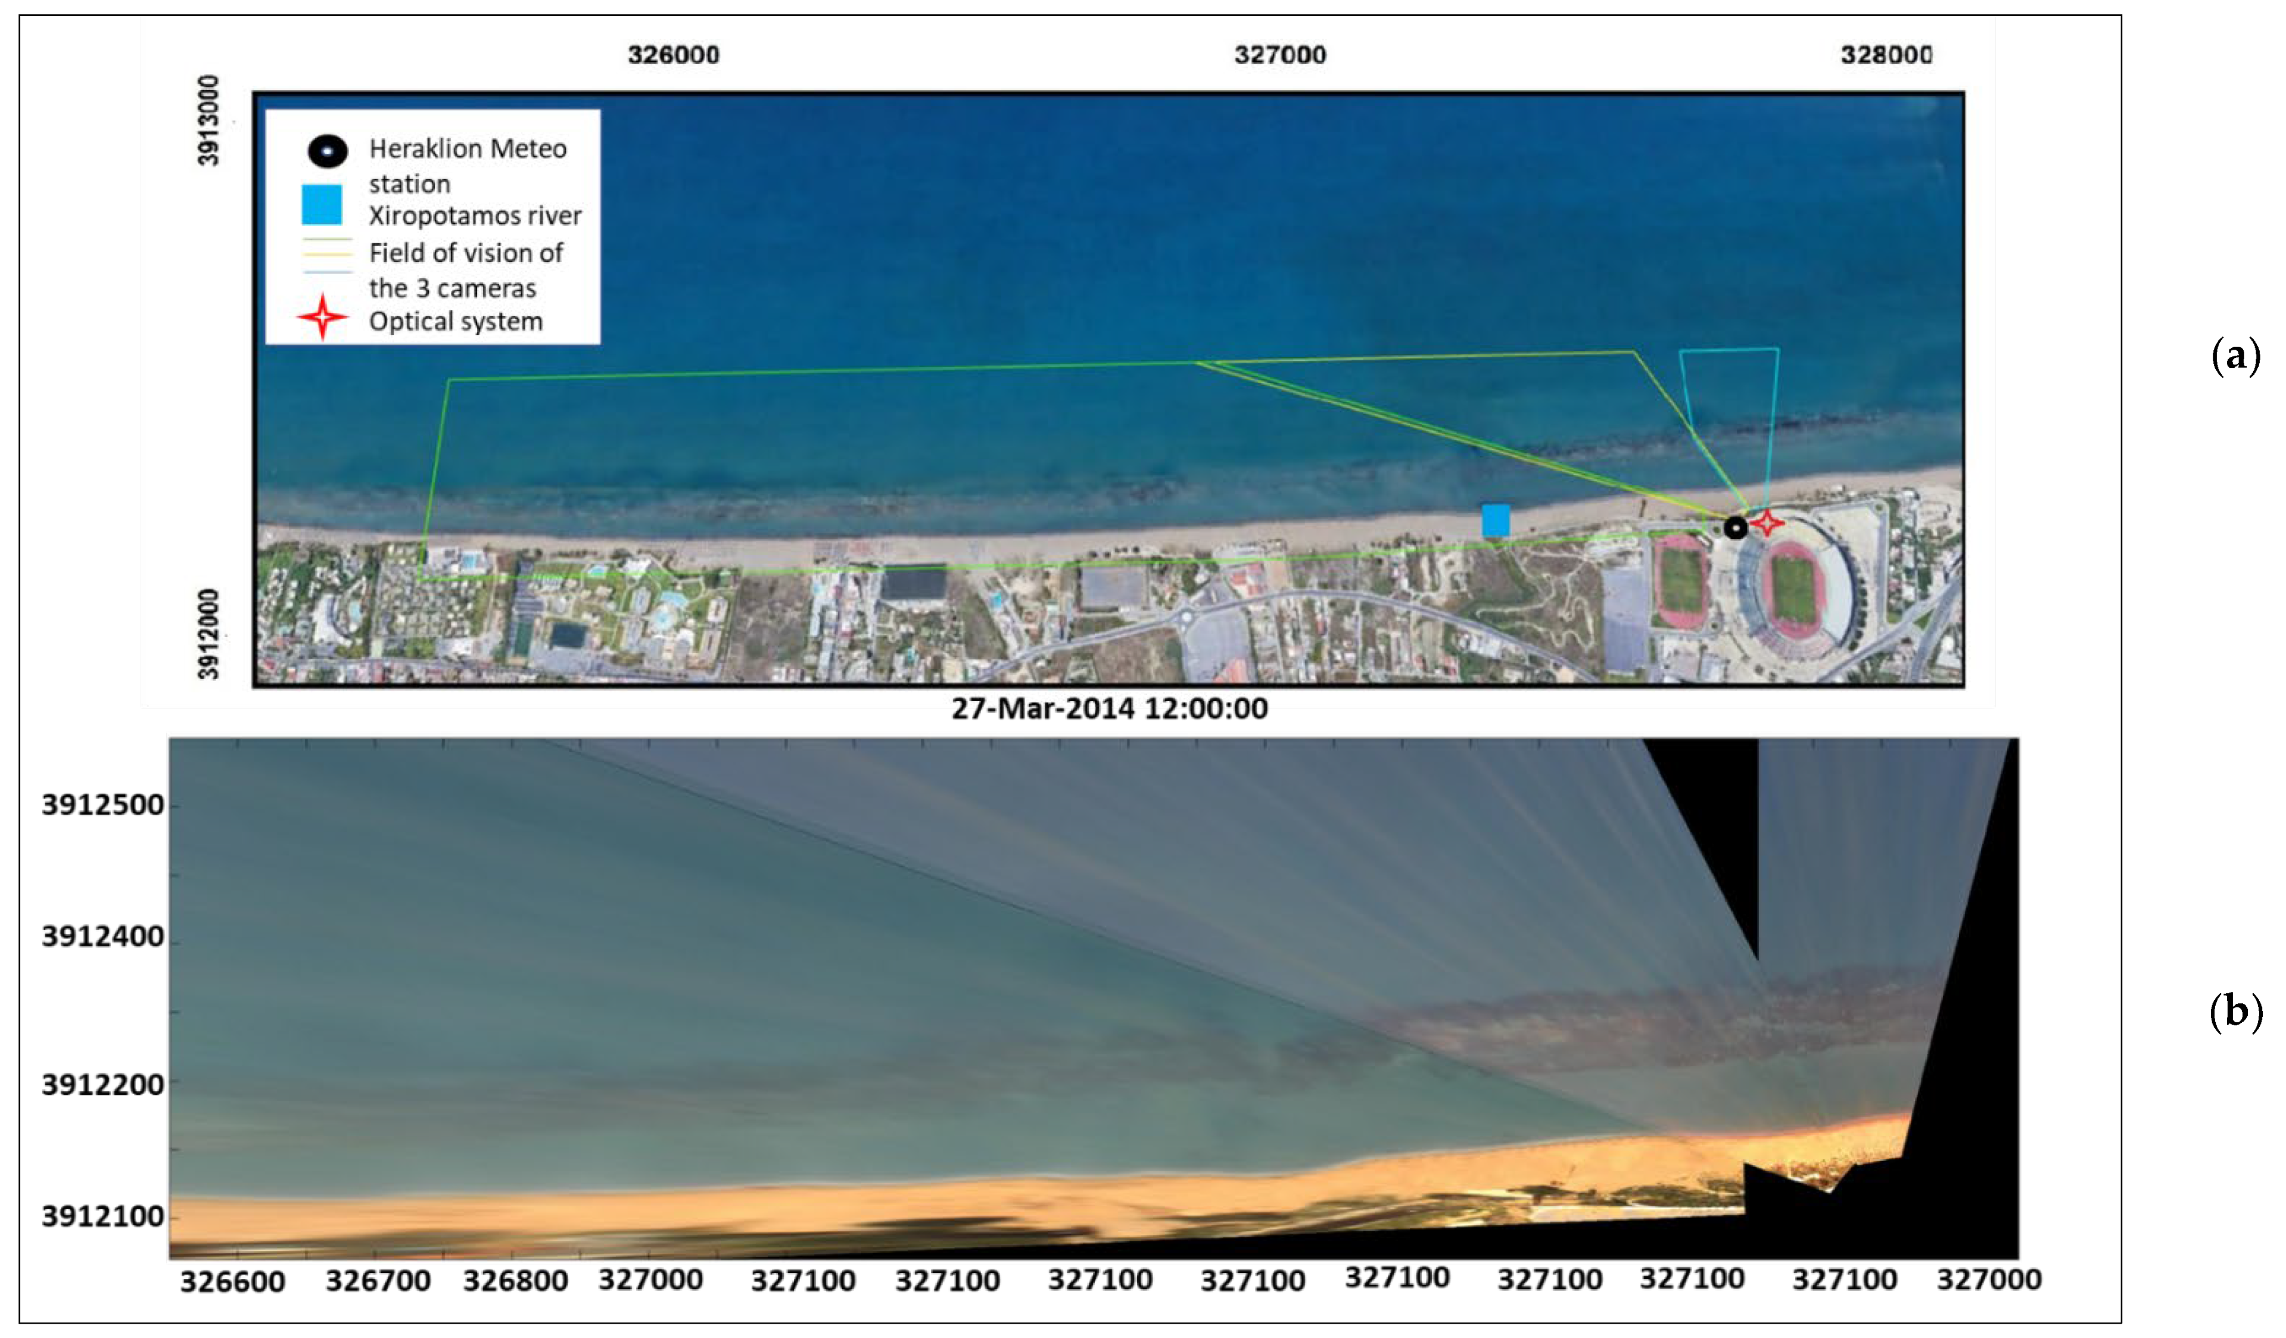Click the red star icon in legend
This screenshot has height=1338, width=2286.
(323, 318)
